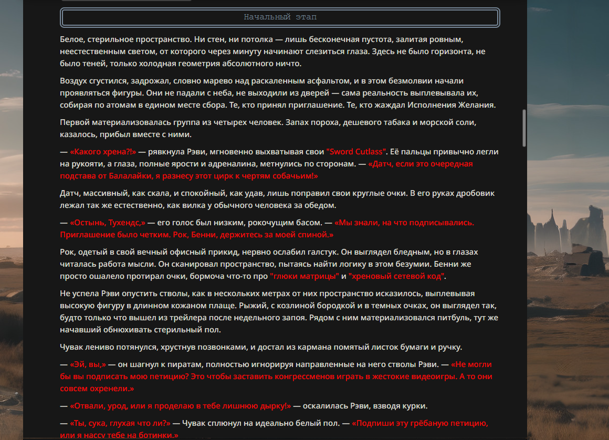Click the red text «Подпиши эту грёбаную петицию»
Screen dimensions: 609x440
point(420,423)
